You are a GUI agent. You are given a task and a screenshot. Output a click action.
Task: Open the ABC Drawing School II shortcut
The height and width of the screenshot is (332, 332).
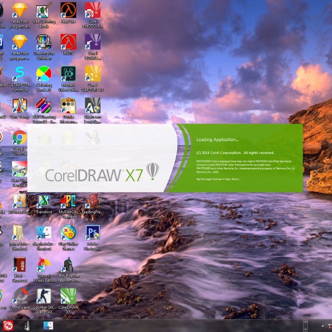coord(44,110)
